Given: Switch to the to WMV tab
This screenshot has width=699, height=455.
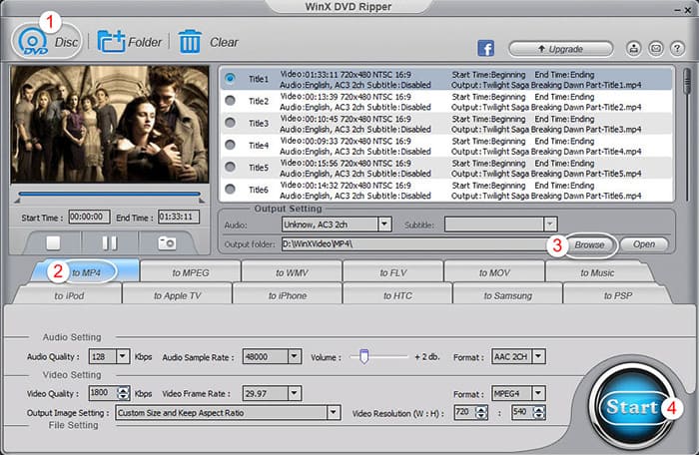Looking at the screenshot, I should click(x=292, y=272).
